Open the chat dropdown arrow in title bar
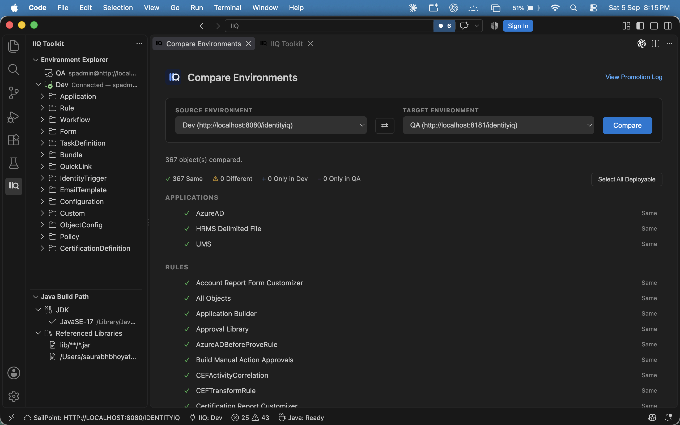The height and width of the screenshot is (425, 680). [477, 26]
